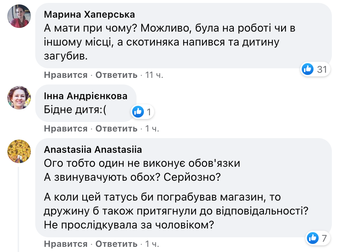This screenshot has width=337, height=252.
Task: Click the like reaction icon showing 7
Action: pyautogui.click(x=312, y=238)
